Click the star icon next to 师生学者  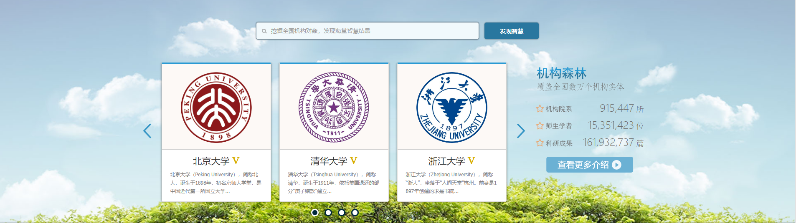(540, 126)
